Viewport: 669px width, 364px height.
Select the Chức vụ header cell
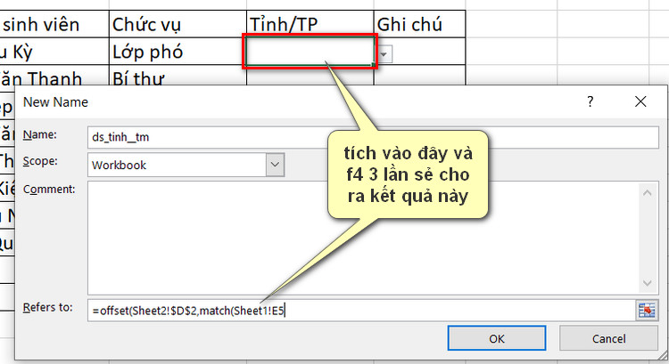[178, 24]
